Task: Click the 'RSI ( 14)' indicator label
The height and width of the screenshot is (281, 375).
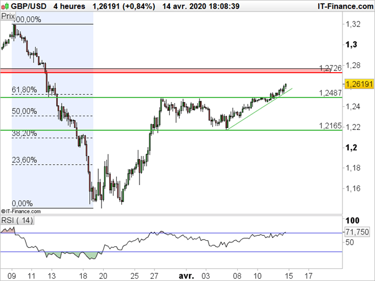Action: 17,220
